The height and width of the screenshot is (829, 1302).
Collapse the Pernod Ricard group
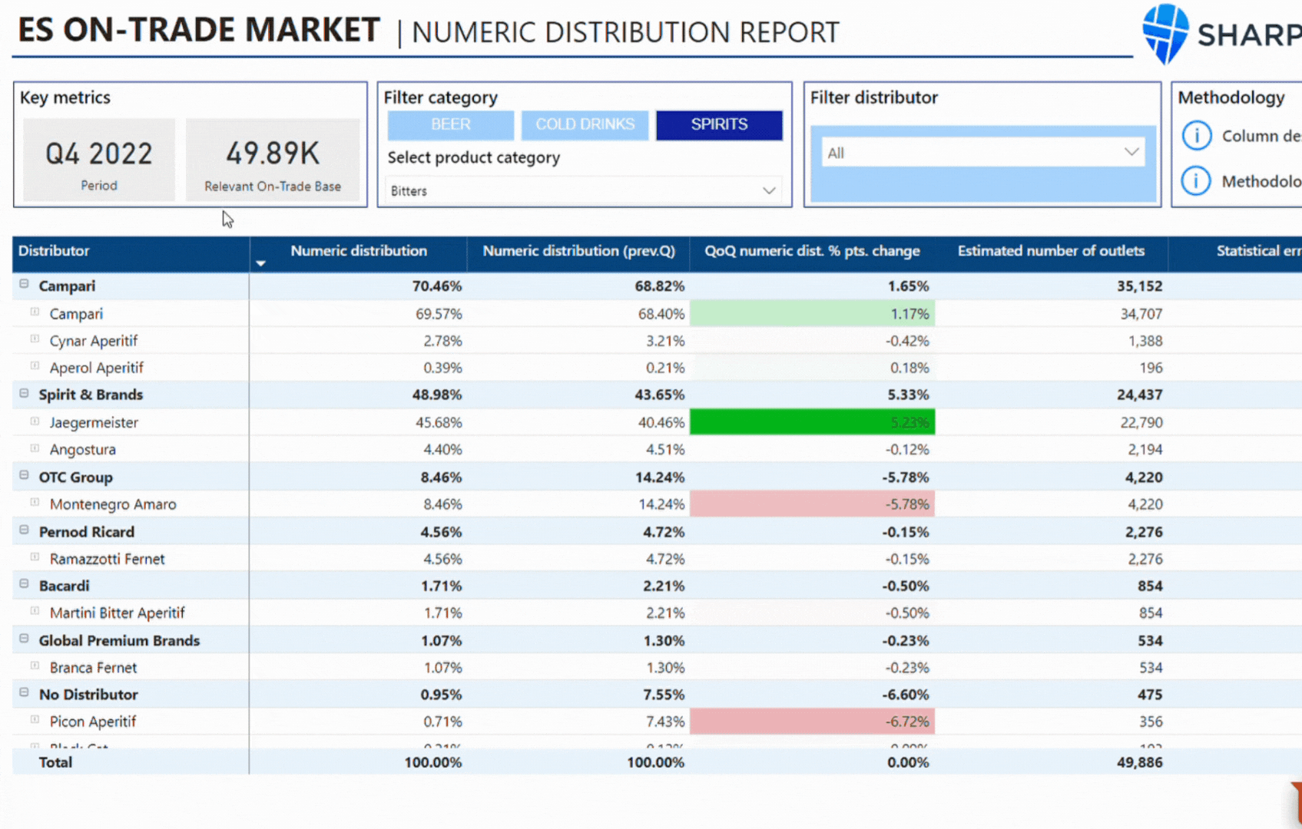tap(24, 530)
